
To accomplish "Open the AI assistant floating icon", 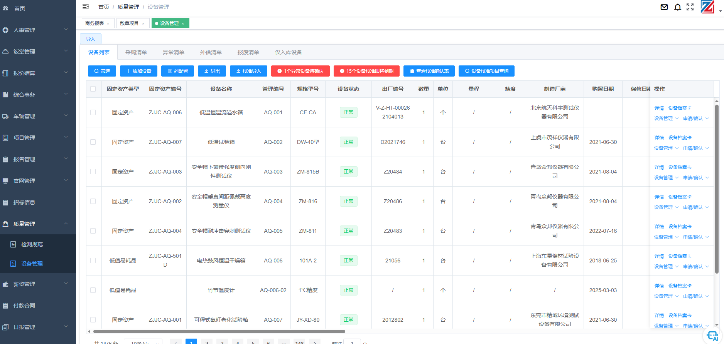I will tap(712, 336).
